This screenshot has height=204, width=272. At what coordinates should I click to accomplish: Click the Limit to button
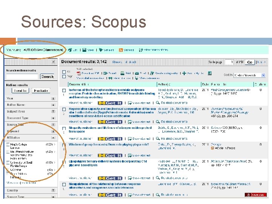pos(20,91)
